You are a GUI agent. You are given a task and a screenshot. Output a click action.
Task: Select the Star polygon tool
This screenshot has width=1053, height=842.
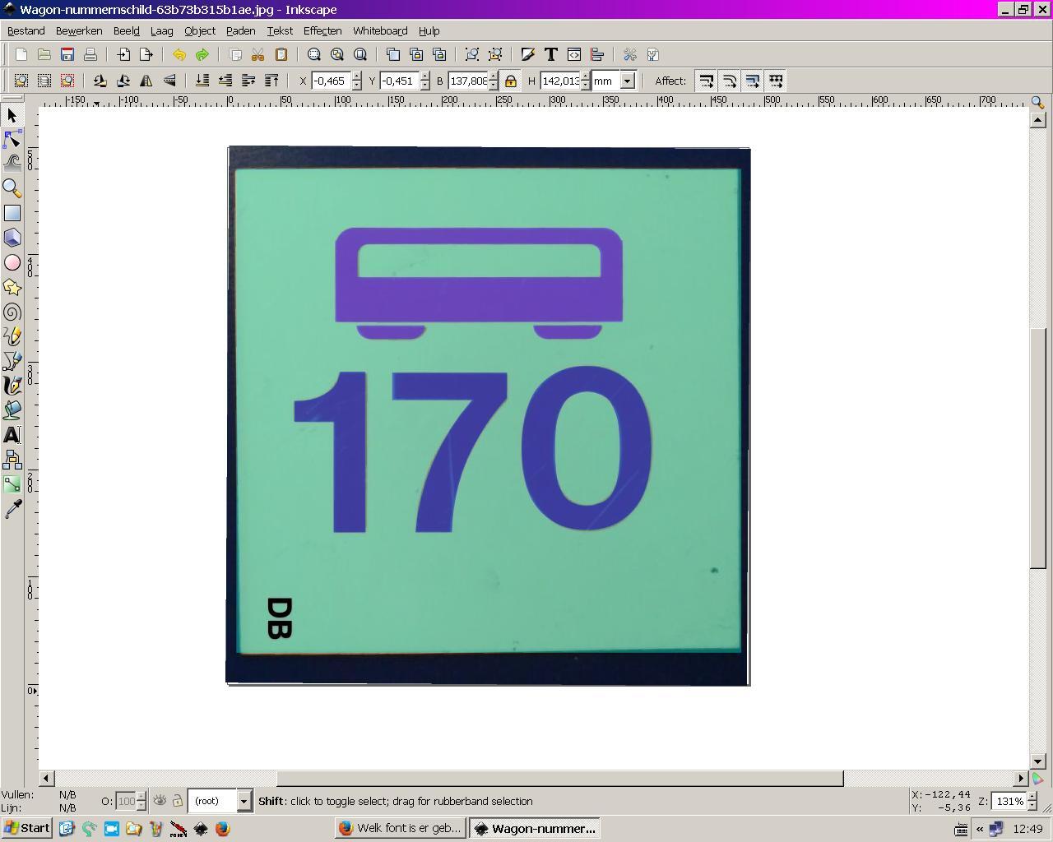pyautogui.click(x=12, y=287)
